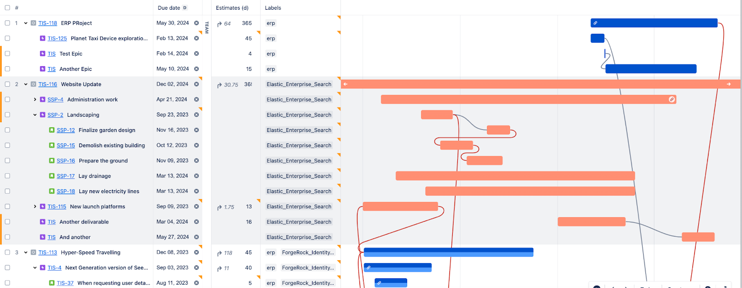Image resolution: width=742 pixels, height=288 pixels.
Task: Click the Labels column header
Action: click(273, 8)
